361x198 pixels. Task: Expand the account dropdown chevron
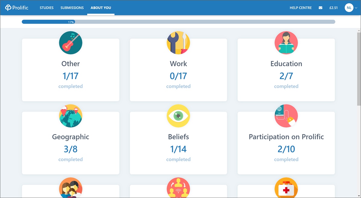click(356, 8)
